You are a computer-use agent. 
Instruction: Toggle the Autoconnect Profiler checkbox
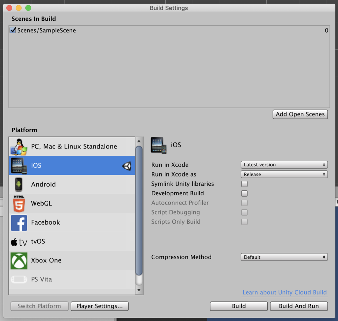[x=244, y=203]
